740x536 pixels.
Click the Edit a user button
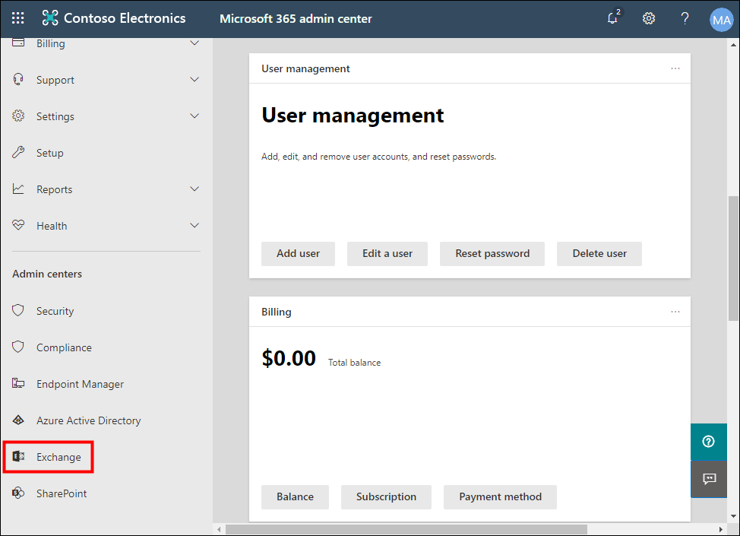pos(387,254)
